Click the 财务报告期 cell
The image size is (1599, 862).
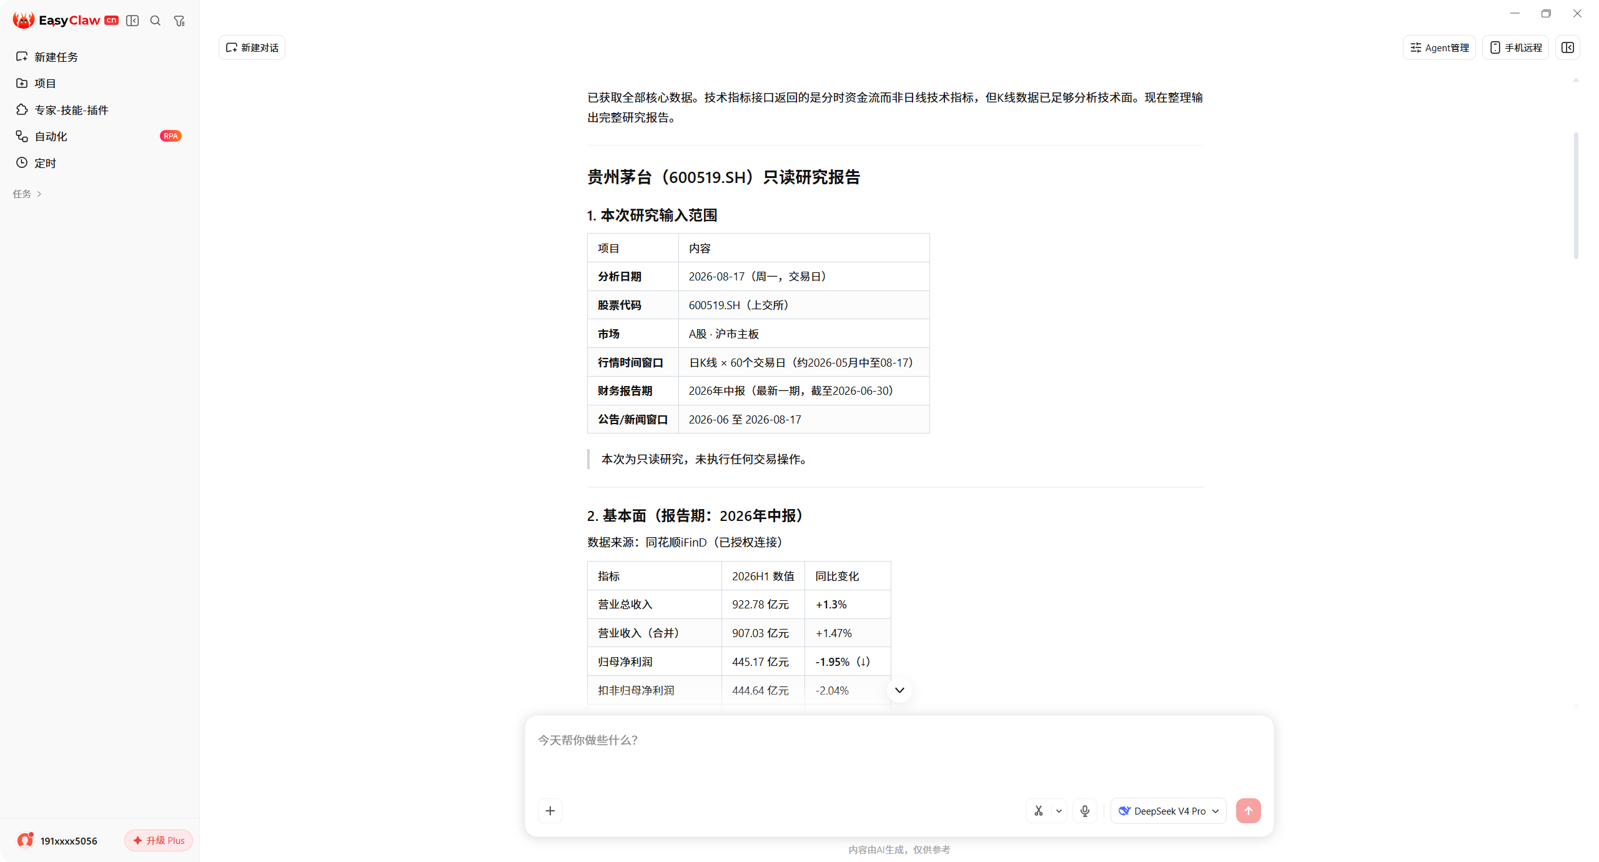point(633,390)
